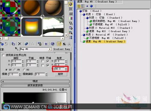Toggle the checkered Background icon
The image size is (151, 111).
pos(71,9)
